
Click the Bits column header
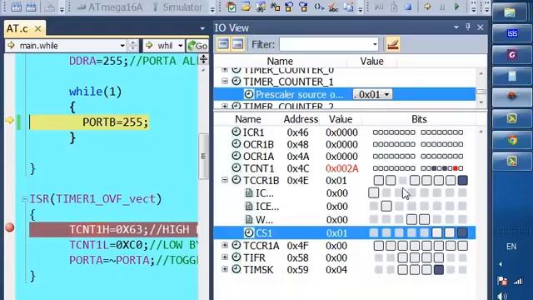click(x=419, y=119)
